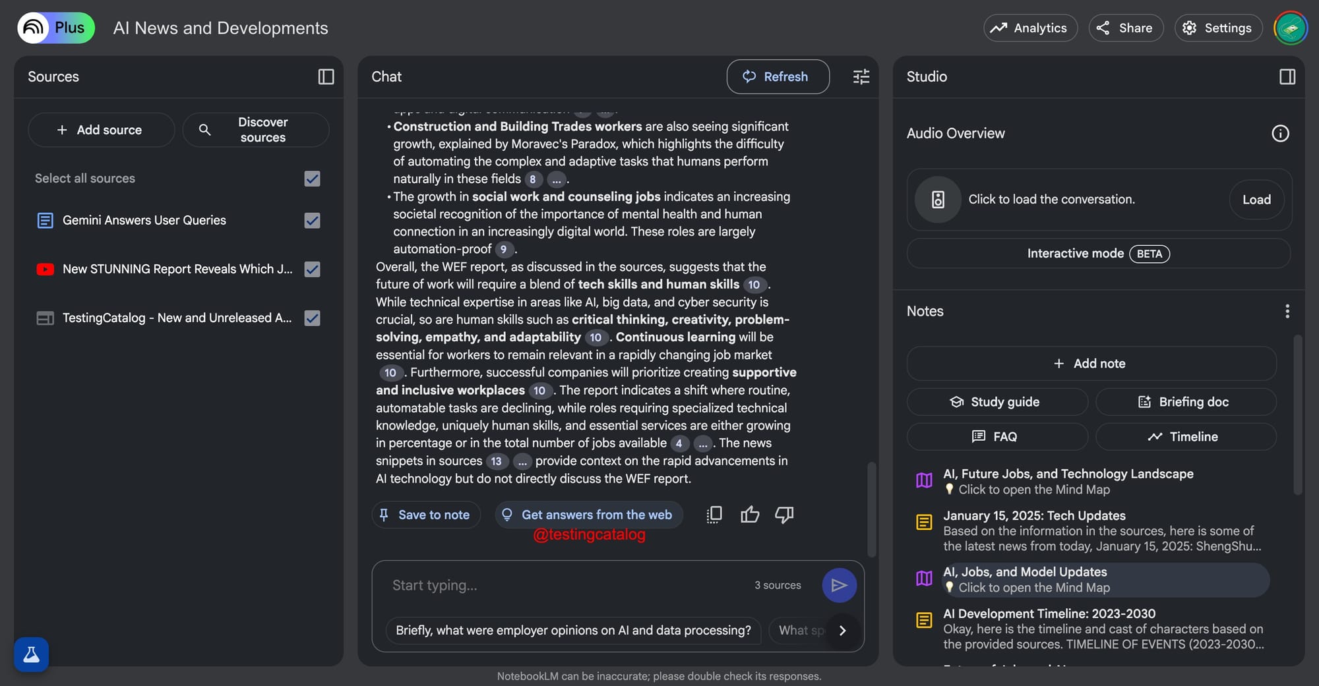Click the Gemini Answers User Queries document icon
The image size is (1319, 686).
pyautogui.click(x=45, y=221)
